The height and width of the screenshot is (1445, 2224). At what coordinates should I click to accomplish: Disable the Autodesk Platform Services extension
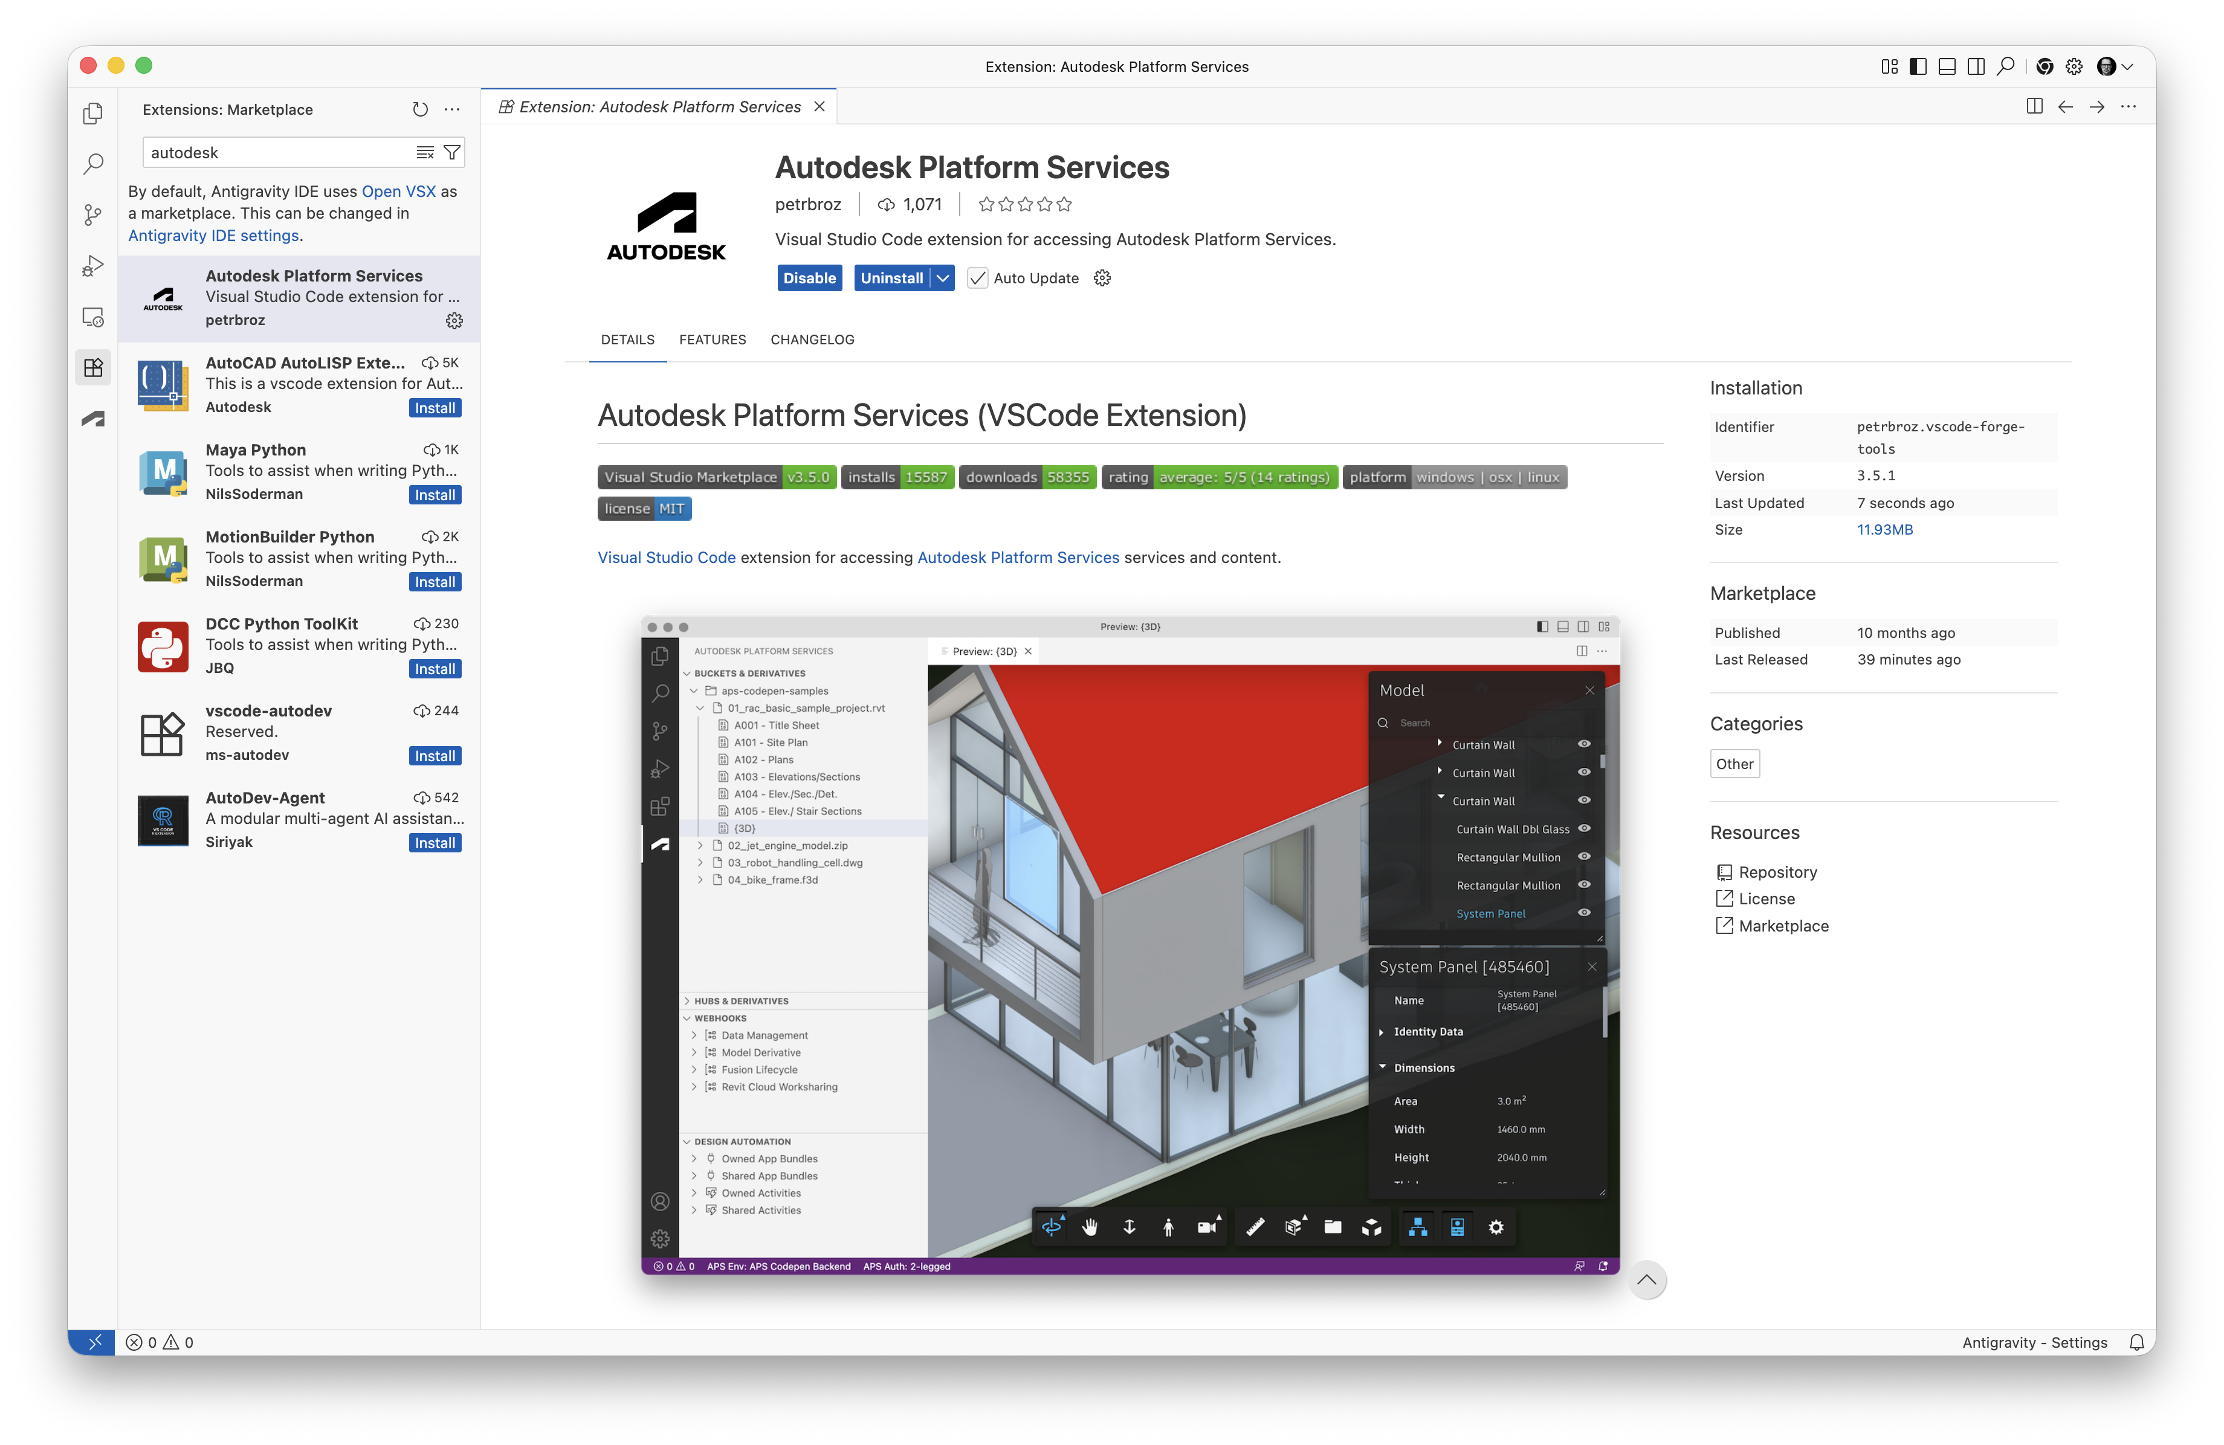(x=809, y=278)
